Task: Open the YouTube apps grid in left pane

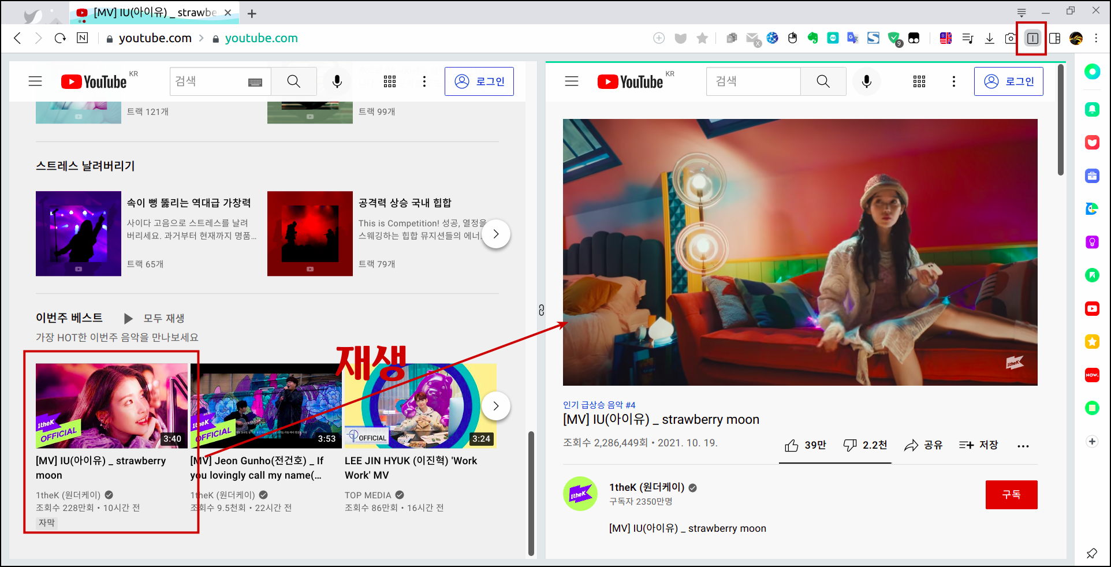Action: coord(390,81)
